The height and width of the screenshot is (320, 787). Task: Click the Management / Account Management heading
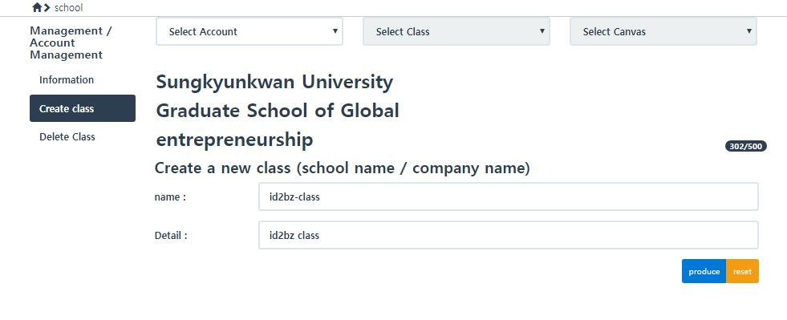pos(71,43)
